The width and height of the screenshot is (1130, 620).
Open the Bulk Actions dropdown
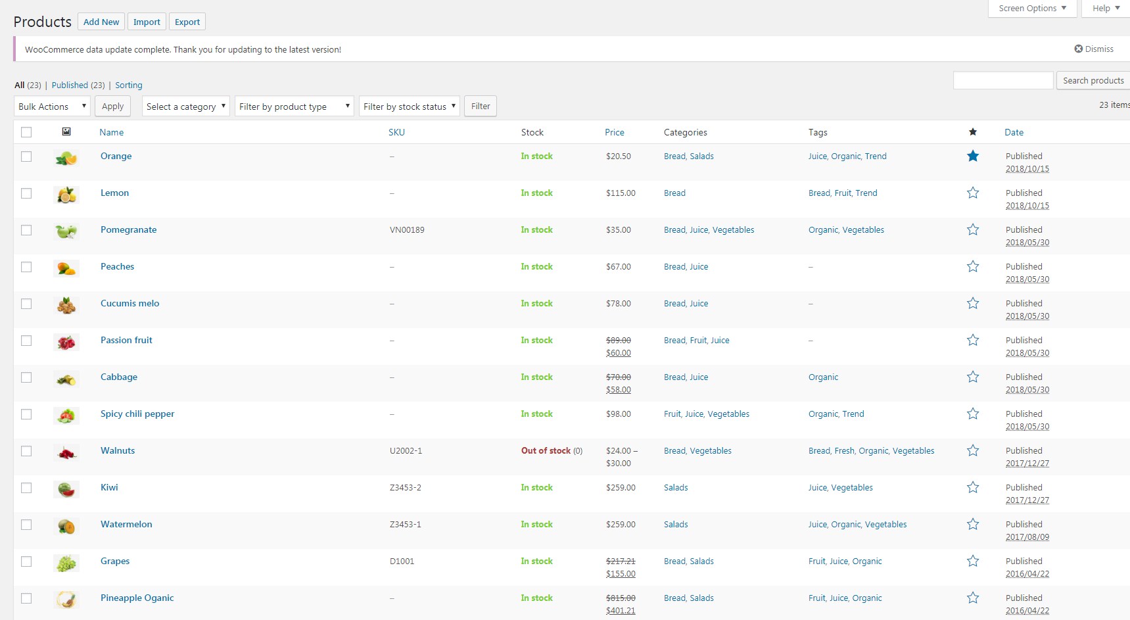click(52, 106)
